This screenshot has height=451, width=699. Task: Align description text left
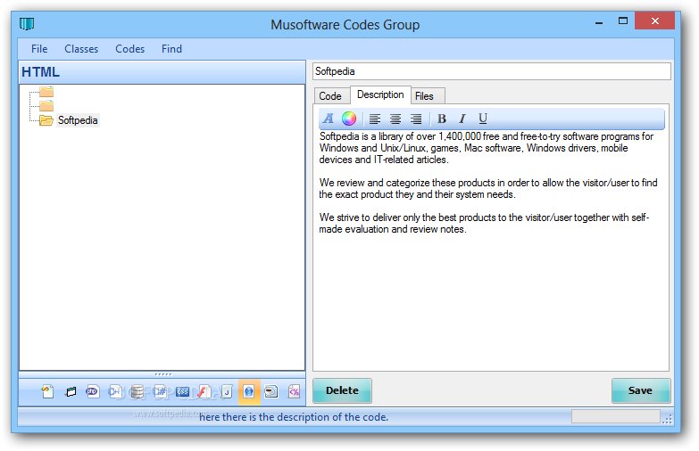tap(375, 119)
